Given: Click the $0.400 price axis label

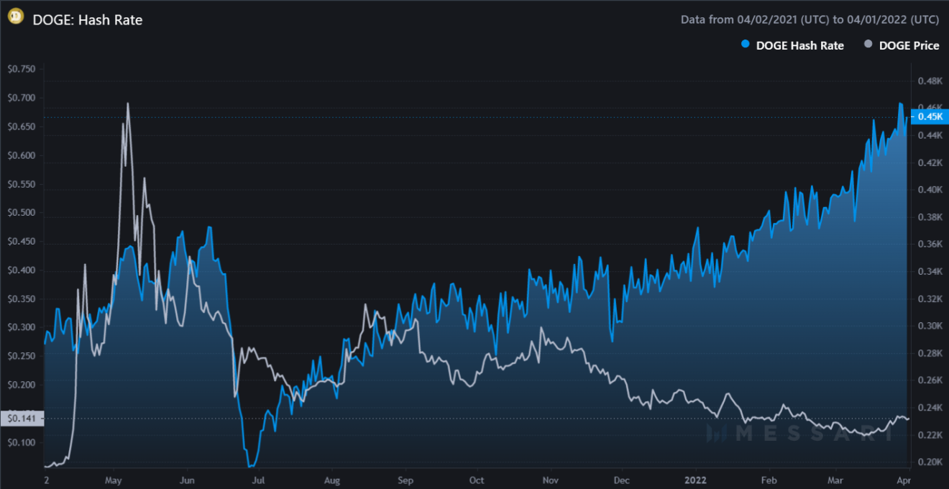Looking at the screenshot, I should click(x=22, y=270).
